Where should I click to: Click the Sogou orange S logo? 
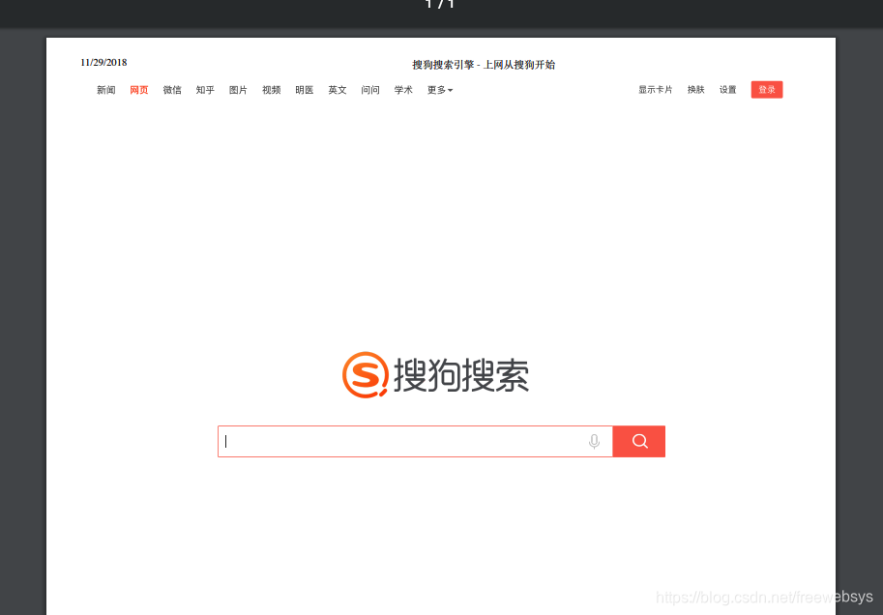[366, 375]
